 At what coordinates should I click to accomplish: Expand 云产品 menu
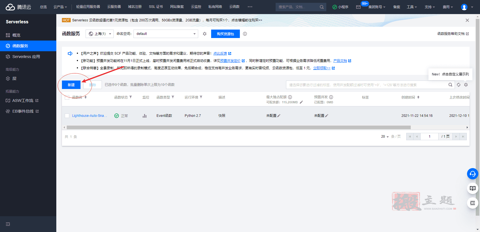click(x=60, y=7)
